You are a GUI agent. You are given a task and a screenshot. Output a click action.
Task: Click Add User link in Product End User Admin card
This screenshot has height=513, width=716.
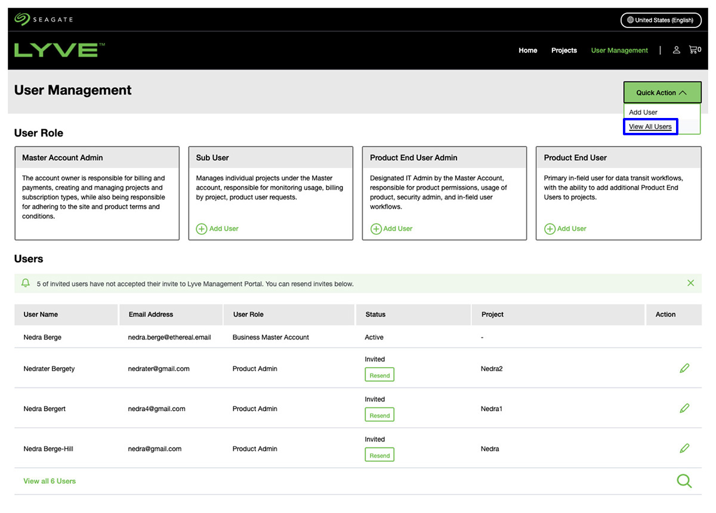(x=398, y=229)
